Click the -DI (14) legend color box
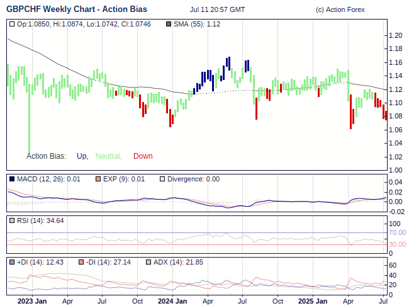409x308 pixels. tap(81, 262)
